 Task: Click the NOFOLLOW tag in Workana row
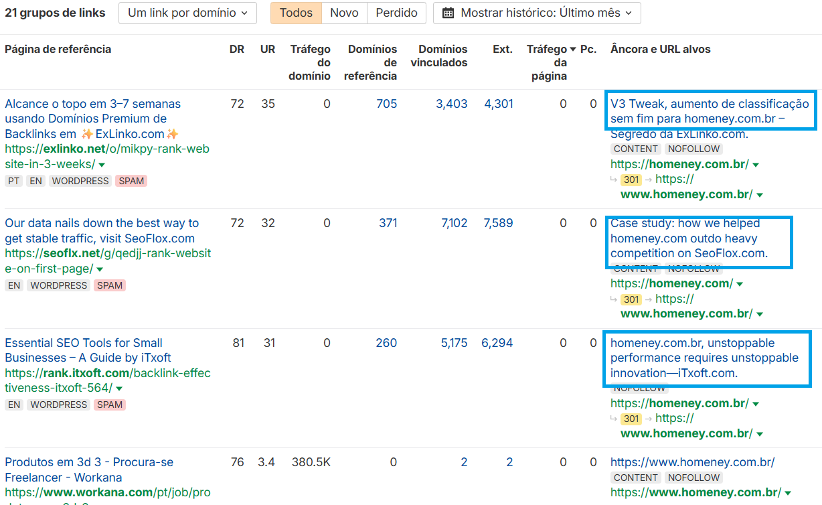[x=693, y=478]
